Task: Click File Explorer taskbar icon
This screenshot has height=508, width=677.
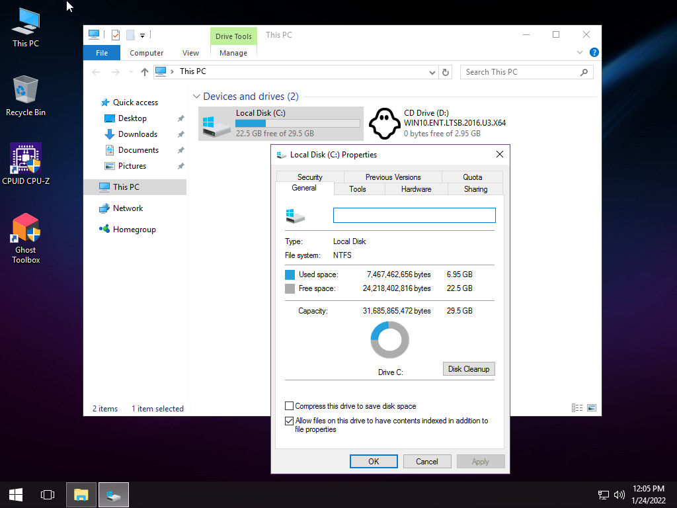Action: 81,495
